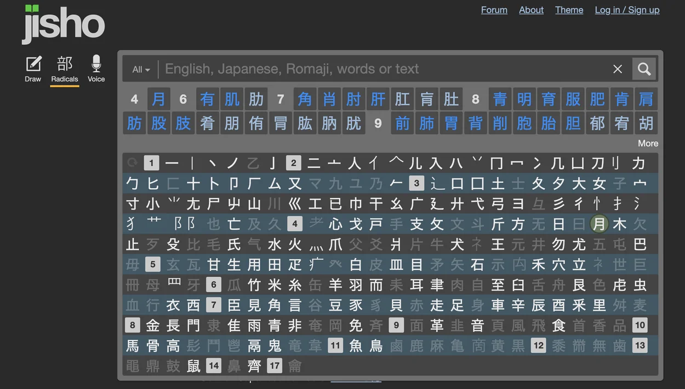Select the 齊 radical

pos(254,365)
